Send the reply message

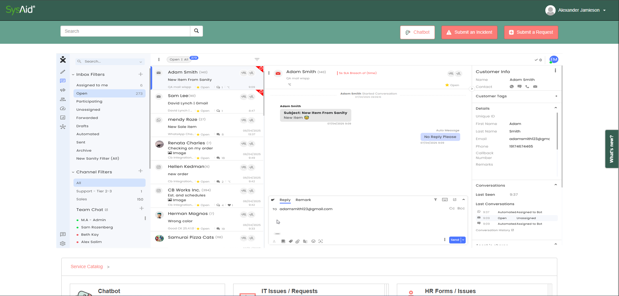click(x=455, y=240)
